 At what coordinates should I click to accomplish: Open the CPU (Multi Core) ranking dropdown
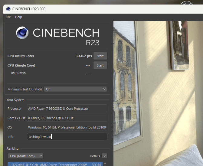(25, 156)
